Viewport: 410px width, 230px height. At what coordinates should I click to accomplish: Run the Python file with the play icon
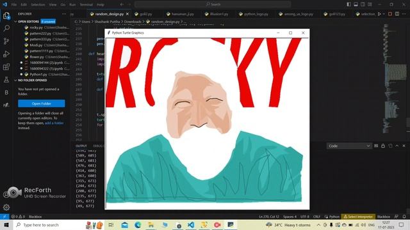tap(379, 14)
